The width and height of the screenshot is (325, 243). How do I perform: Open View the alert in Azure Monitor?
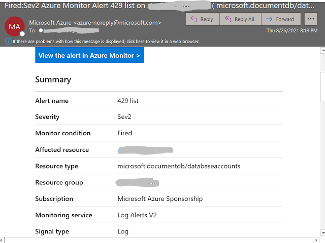89,55
